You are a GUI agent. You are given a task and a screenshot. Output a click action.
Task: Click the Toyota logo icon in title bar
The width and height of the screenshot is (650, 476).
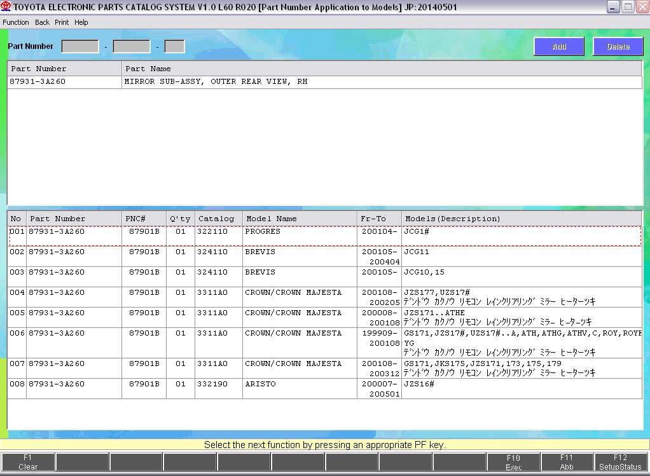(x=6, y=7)
